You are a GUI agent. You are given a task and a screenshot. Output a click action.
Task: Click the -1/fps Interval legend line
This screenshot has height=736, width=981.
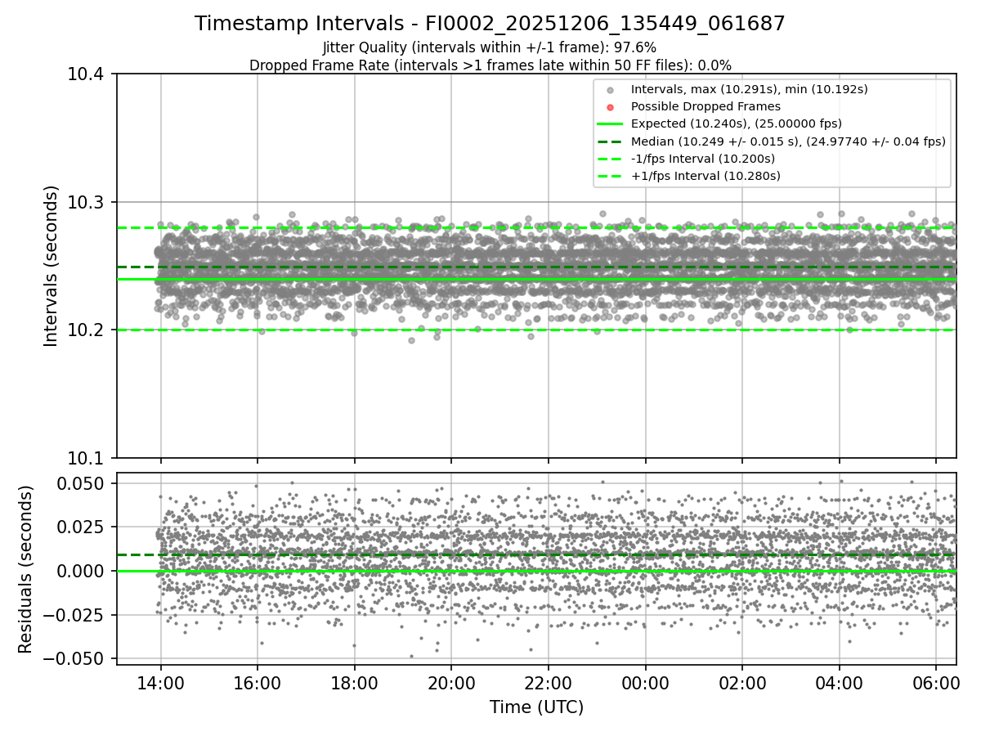tap(610, 159)
